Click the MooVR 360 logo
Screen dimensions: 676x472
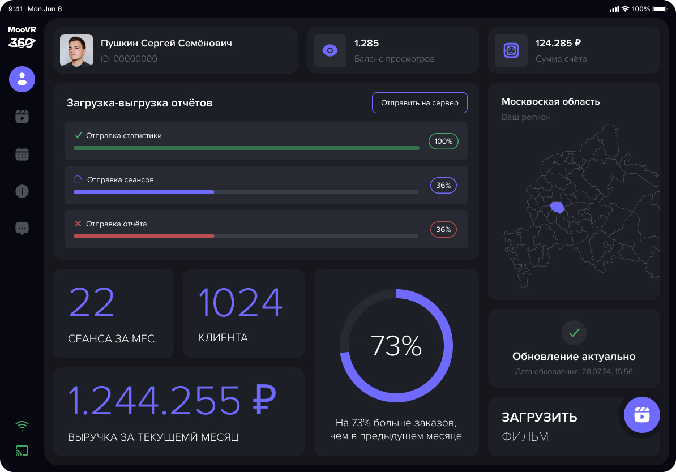(x=22, y=37)
